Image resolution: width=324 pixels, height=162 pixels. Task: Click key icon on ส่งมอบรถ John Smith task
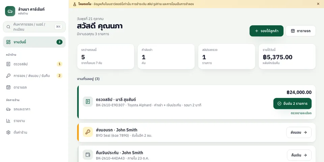tap(88, 132)
